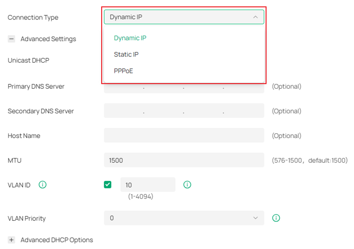Click the VLAN Priority info icon

pyautogui.click(x=275, y=218)
